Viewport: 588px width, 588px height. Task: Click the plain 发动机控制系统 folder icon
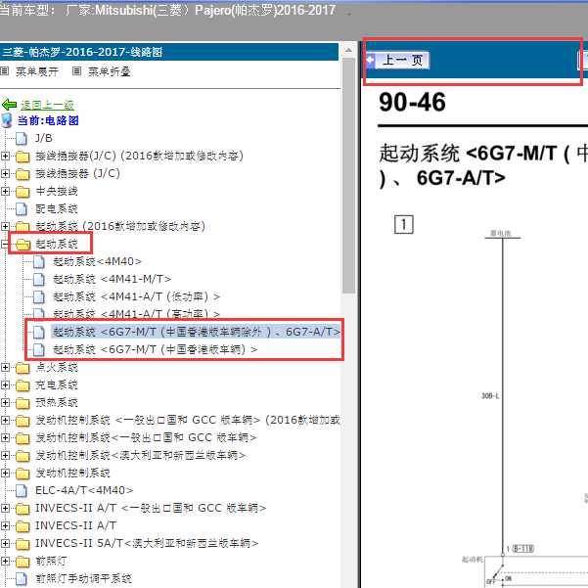(x=23, y=474)
